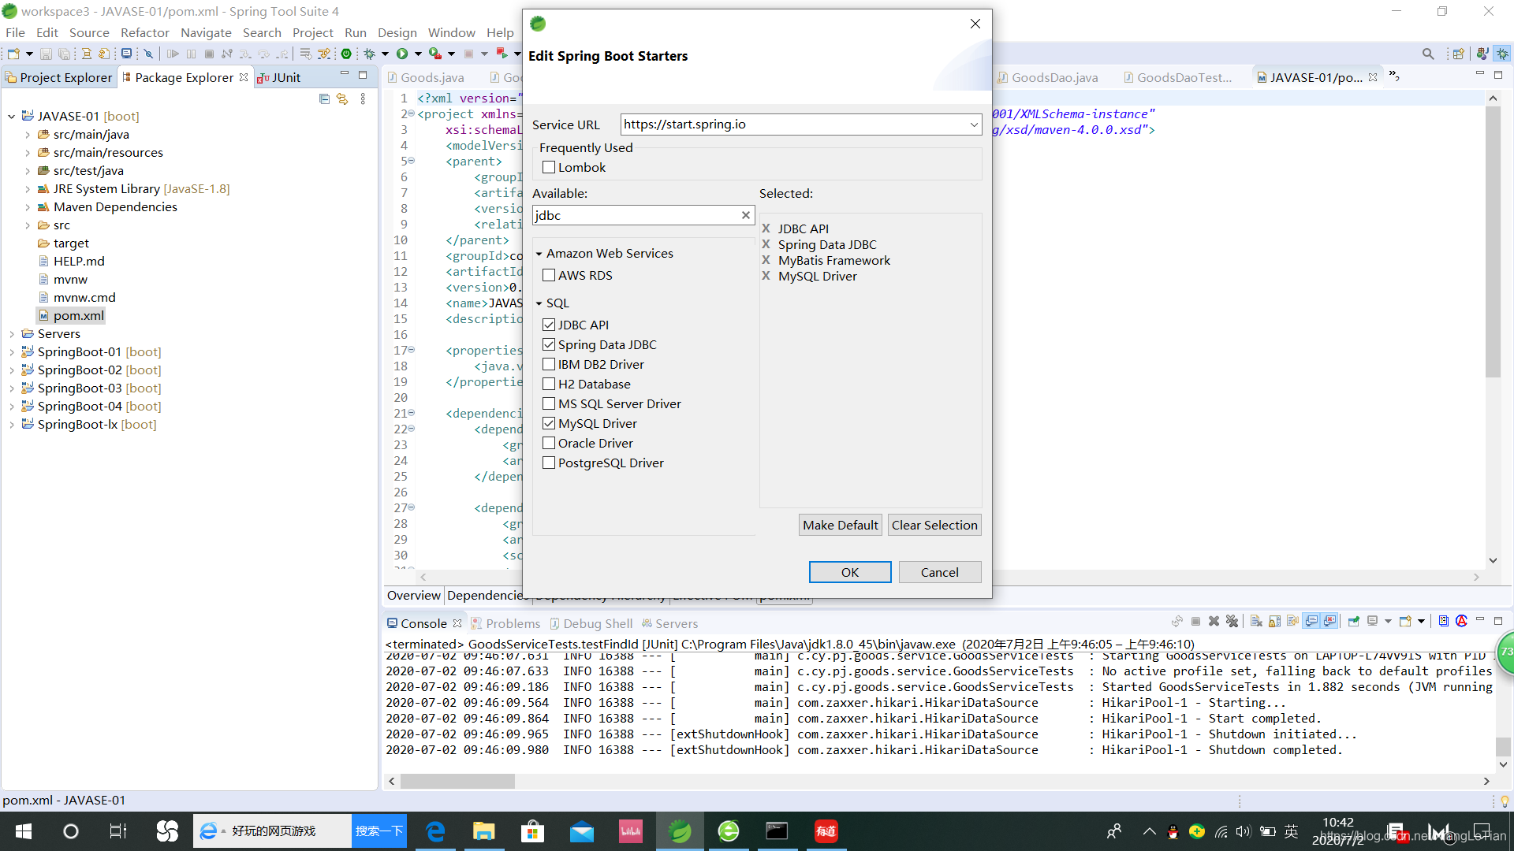
Task: Click the New wizard toolbar icon
Action: click(x=13, y=54)
